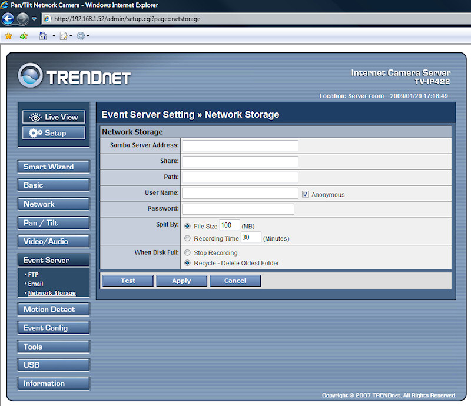
Task: Choose the Stop Recording option
Action: point(187,253)
